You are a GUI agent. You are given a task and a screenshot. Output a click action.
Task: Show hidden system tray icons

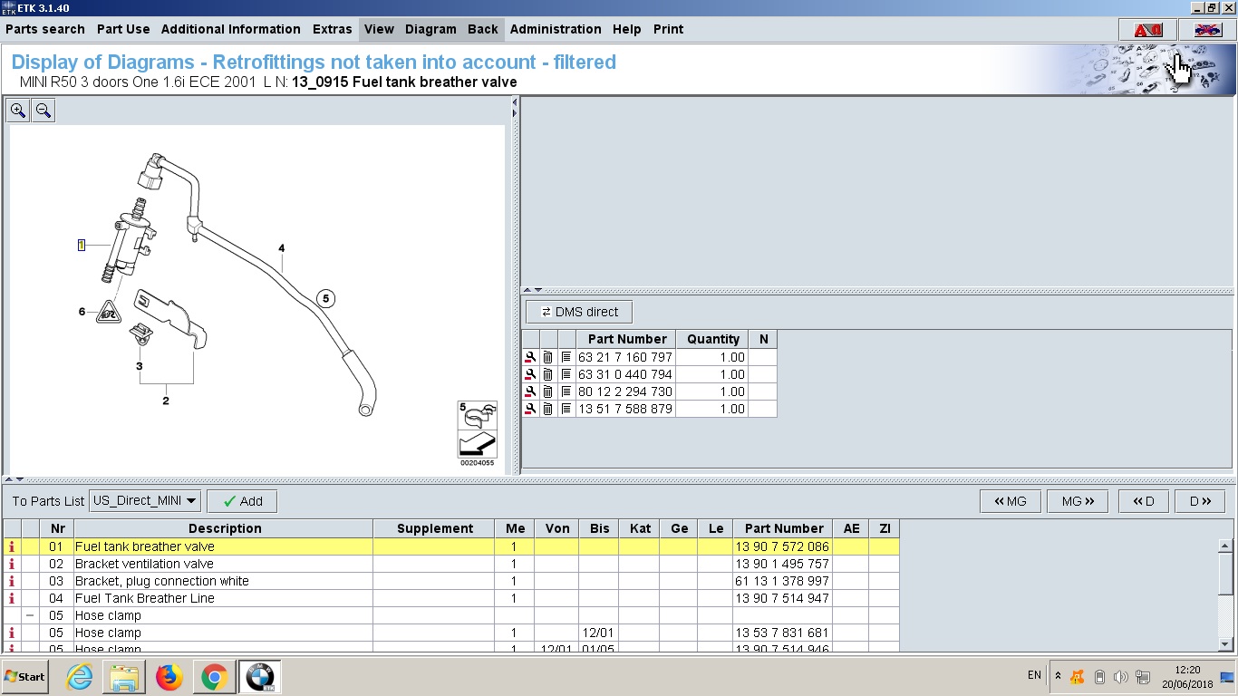click(x=1058, y=676)
